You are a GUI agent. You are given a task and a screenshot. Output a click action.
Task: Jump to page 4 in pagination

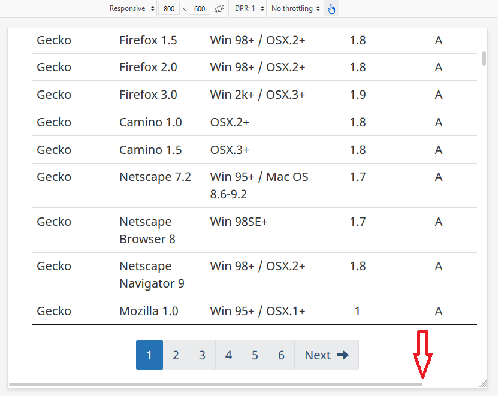click(x=228, y=355)
